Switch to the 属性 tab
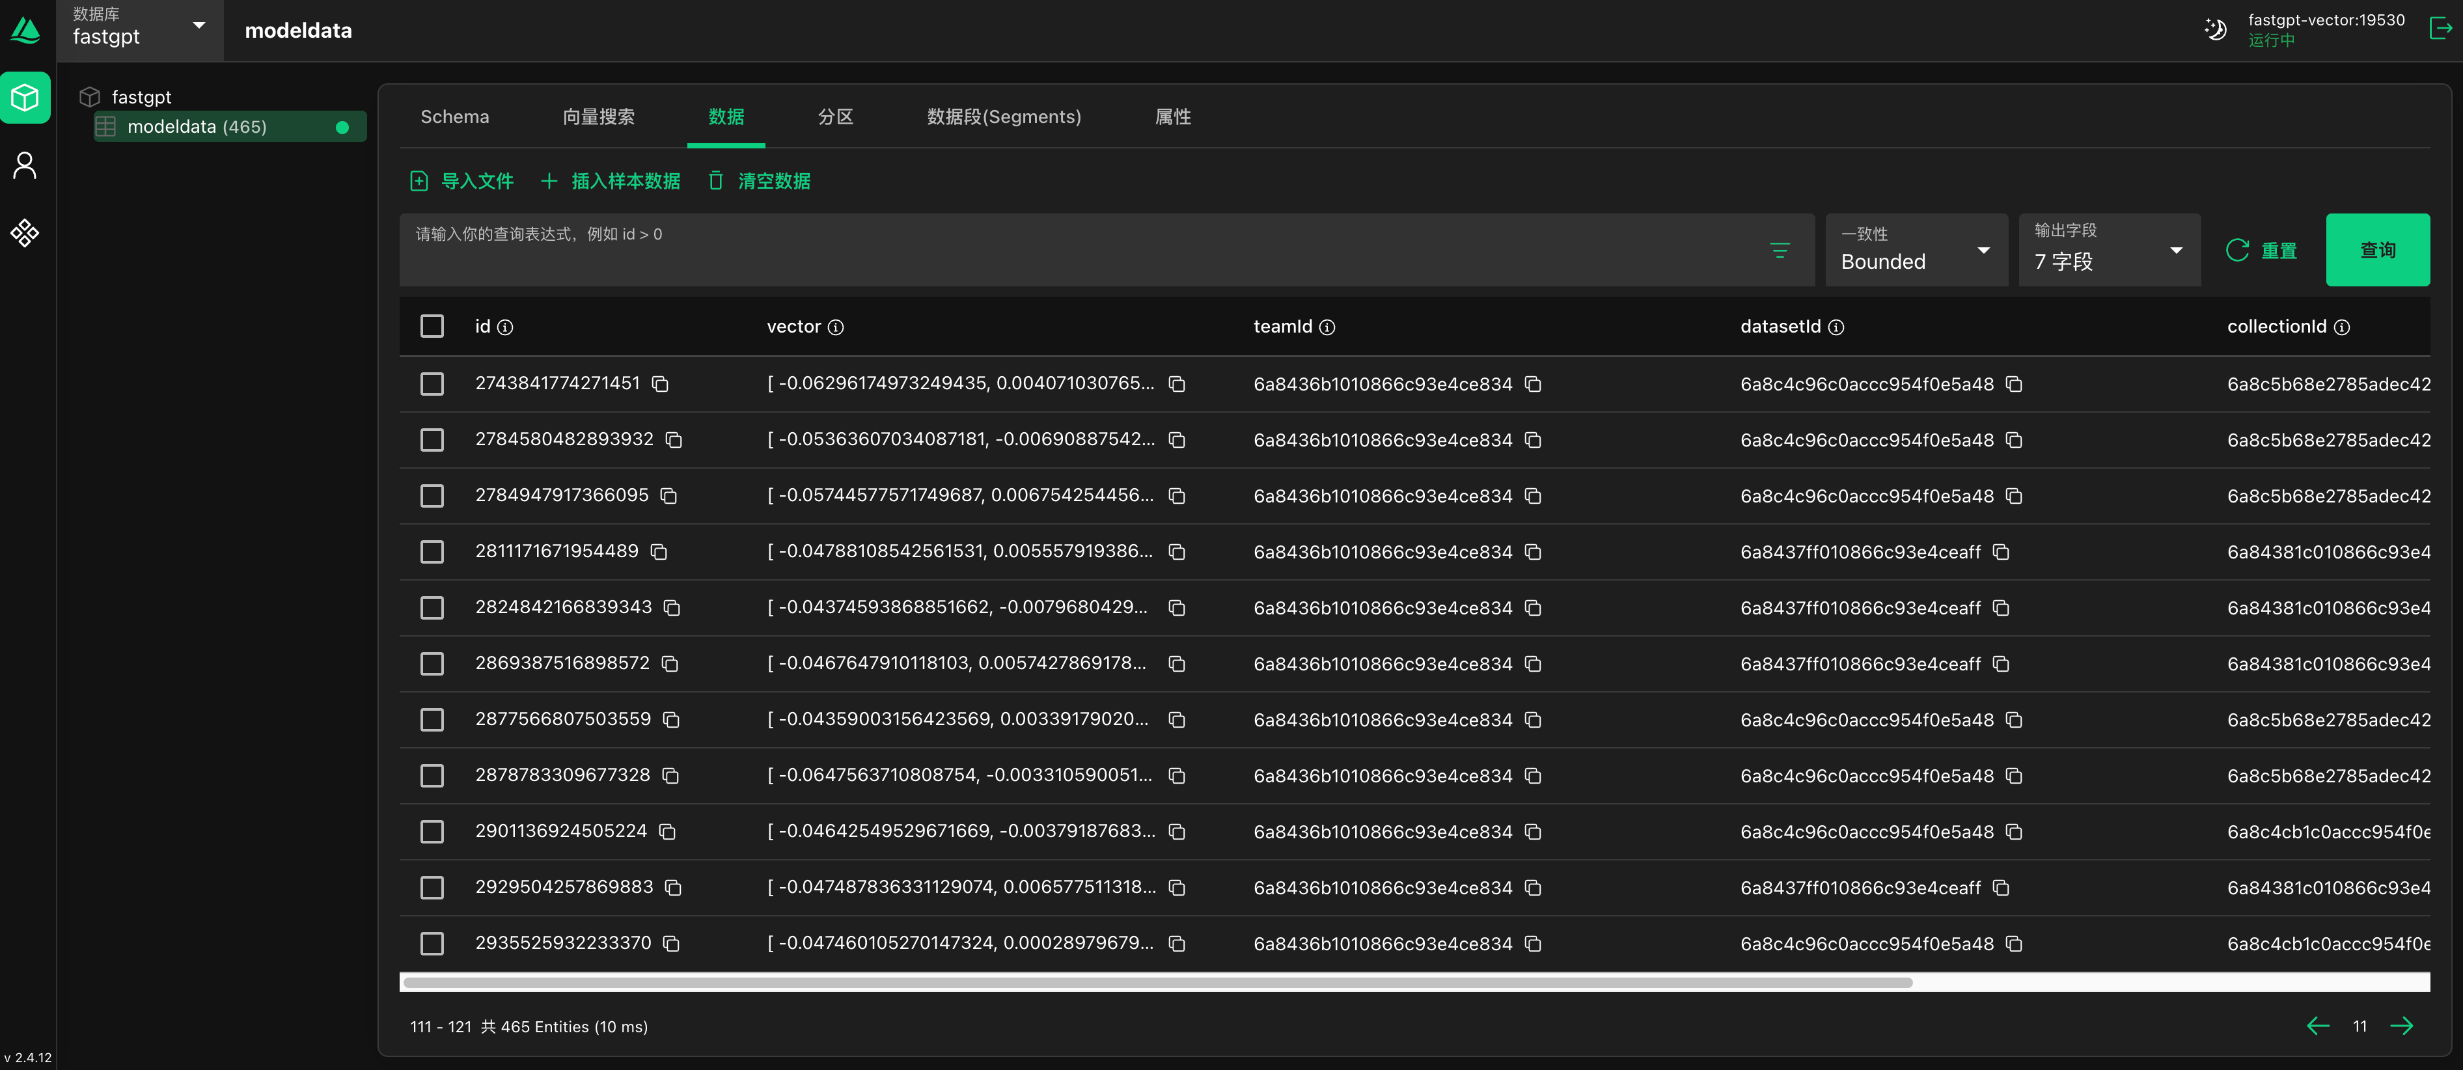This screenshot has width=2463, height=1070. click(x=1172, y=117)
